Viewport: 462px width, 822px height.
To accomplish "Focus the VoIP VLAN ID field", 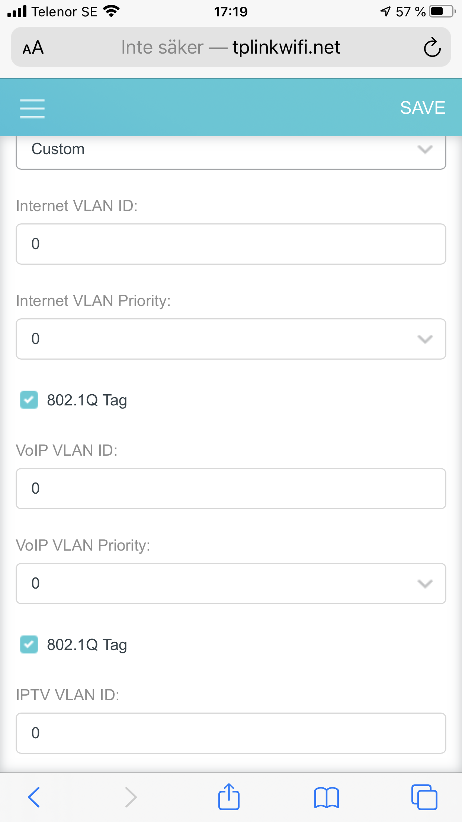I will pos(231,488).
